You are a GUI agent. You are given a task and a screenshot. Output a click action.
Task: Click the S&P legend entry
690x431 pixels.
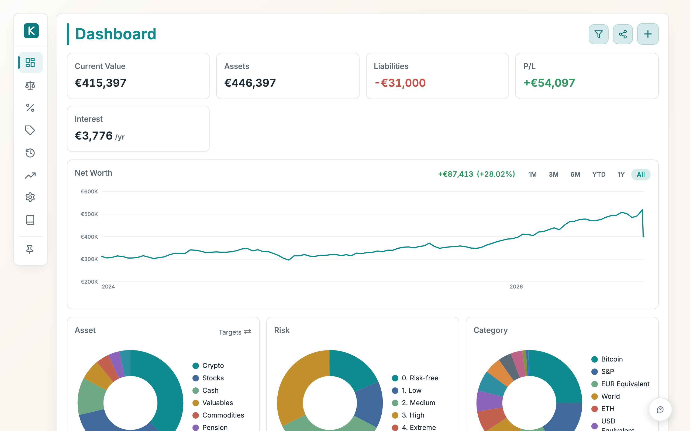click(603, 372)
